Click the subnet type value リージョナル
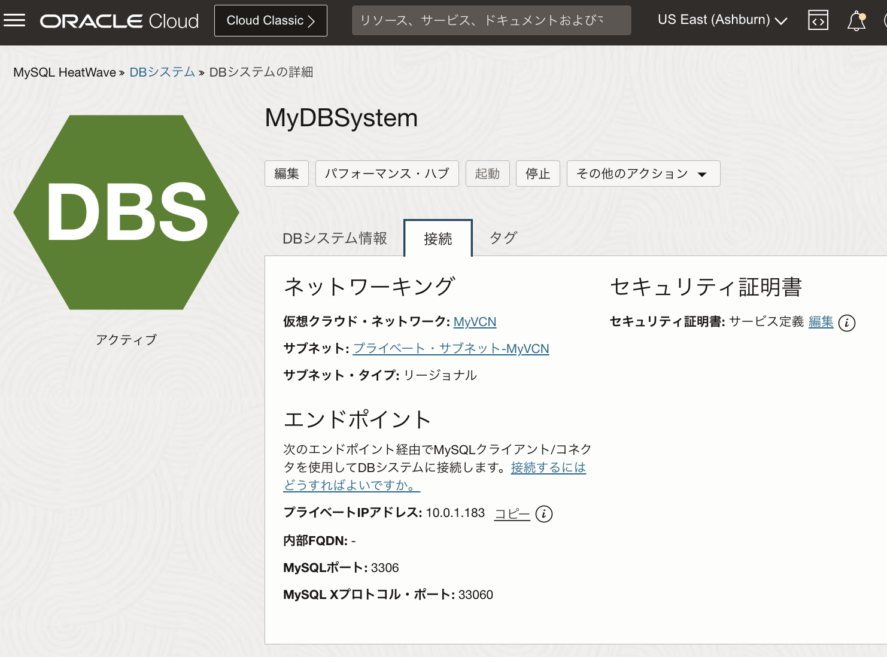The height and width of the screenshot is (657, 887). [441, 375]
